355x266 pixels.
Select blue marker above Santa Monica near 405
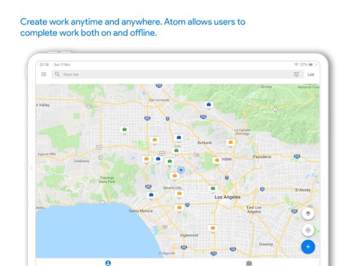click(151, 195)
